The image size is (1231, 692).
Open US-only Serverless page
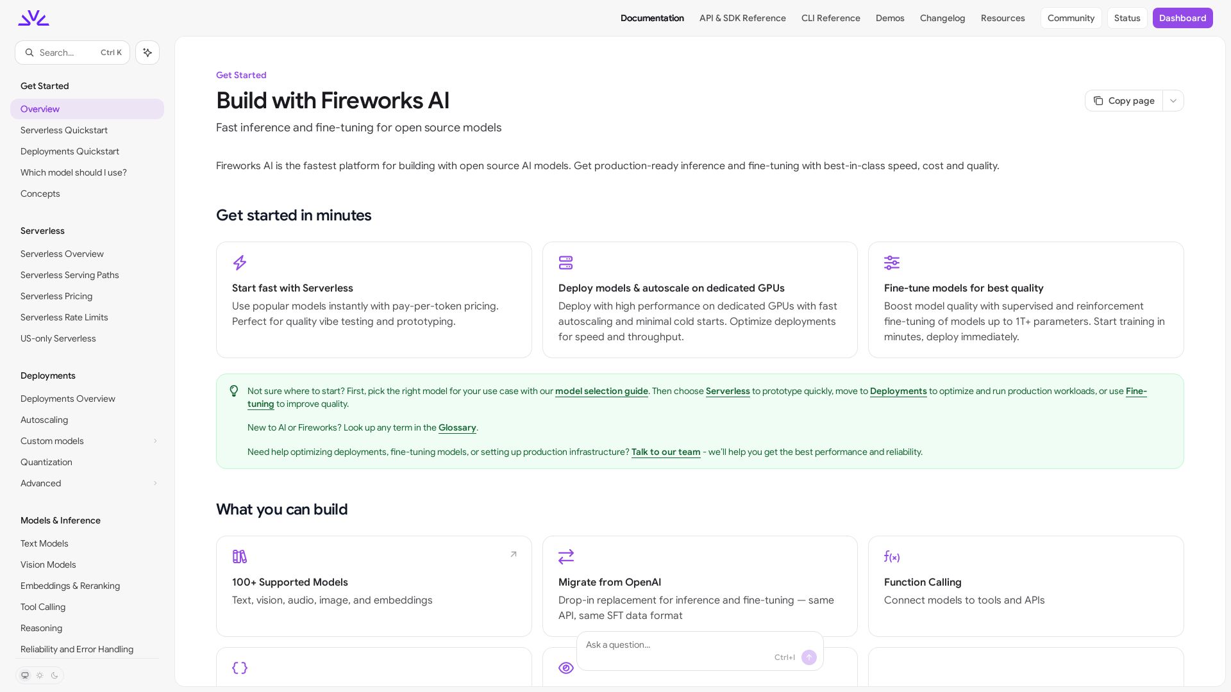coord(87,338)
